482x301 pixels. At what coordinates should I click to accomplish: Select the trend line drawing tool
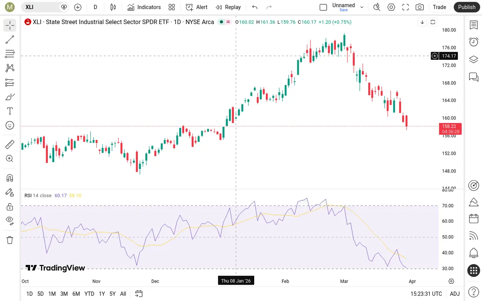(10, 39)
